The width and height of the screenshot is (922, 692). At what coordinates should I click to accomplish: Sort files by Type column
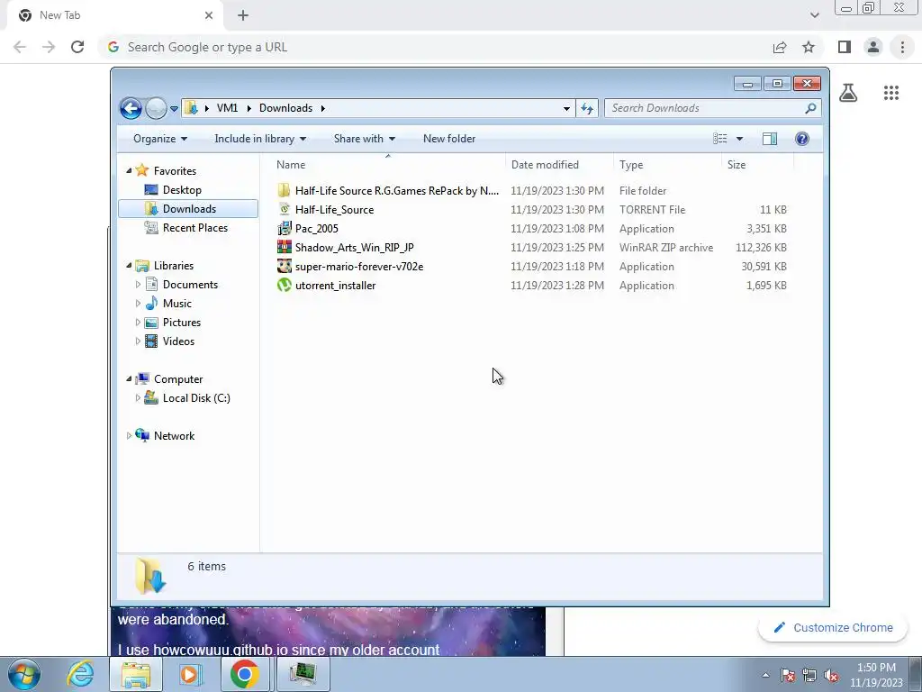tap(667, 165)
